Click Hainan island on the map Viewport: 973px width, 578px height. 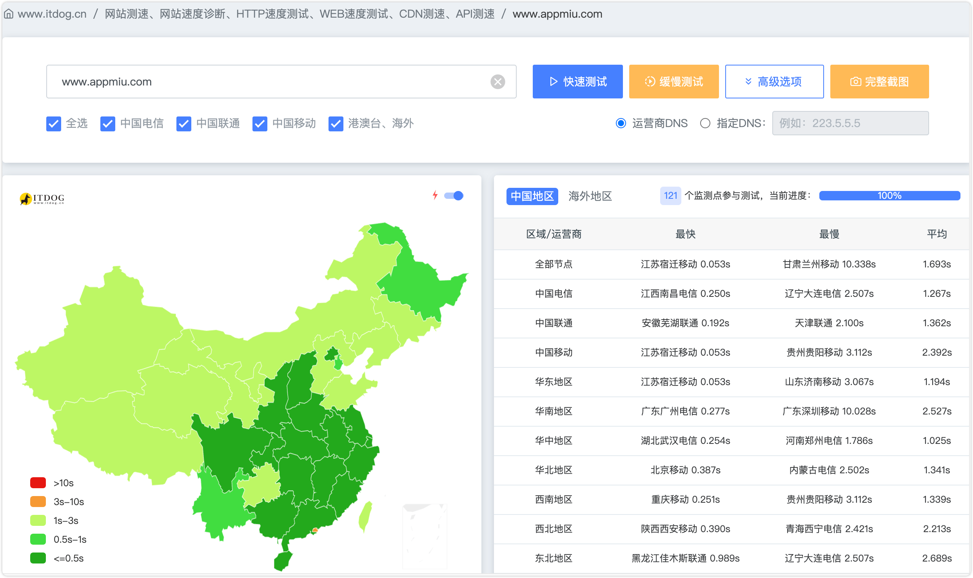(282, 561)
